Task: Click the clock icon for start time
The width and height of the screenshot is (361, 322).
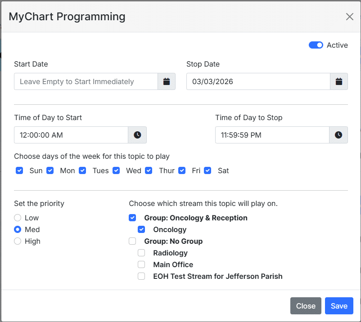Action: pos(137,135)
